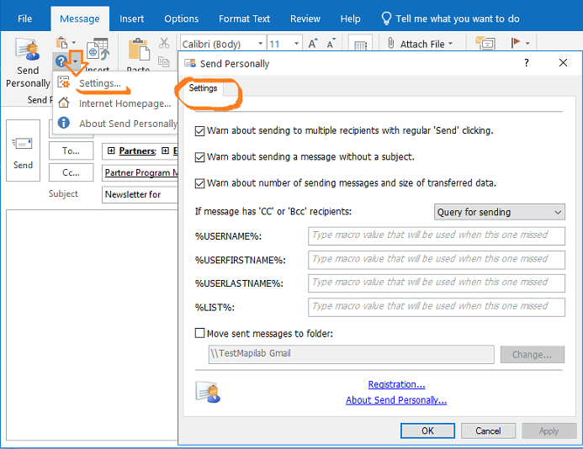Screen dimensions: 583x449
Task: Open the File tab
Action: (25, 18)
